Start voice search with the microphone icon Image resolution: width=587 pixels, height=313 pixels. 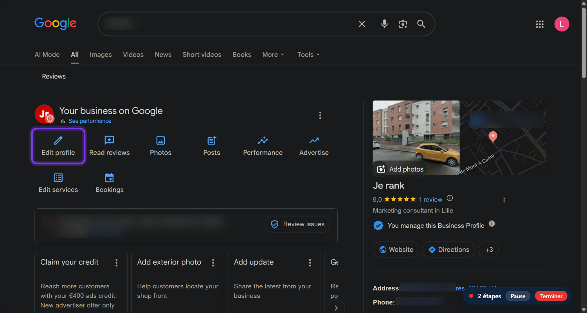pyautogui.click(x=384, y=24)
